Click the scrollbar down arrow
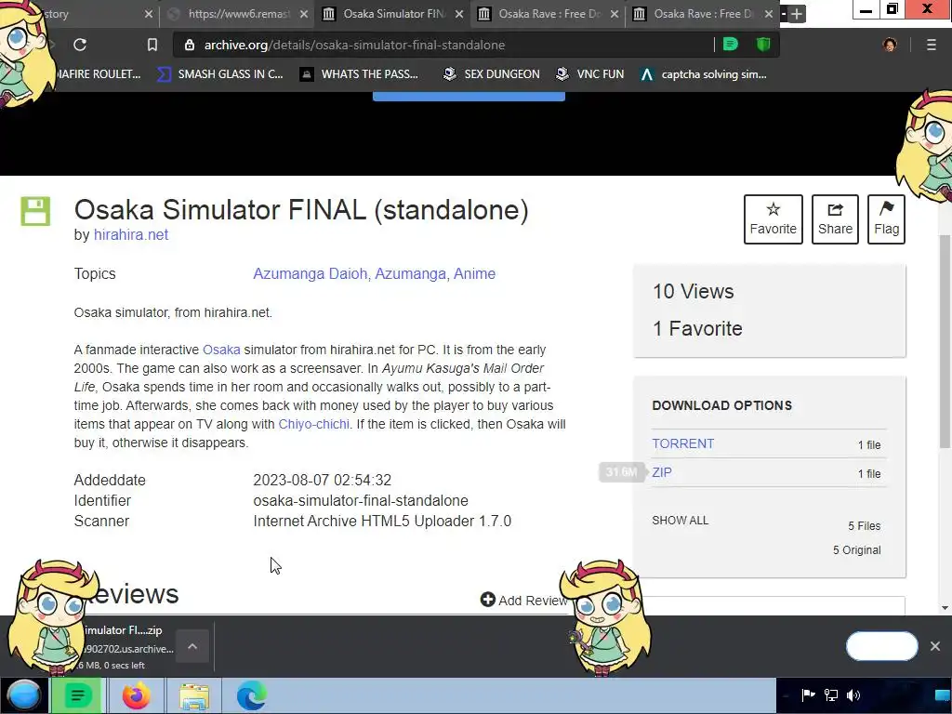The width and height of the screenshot is (952, 714). [x=945, y=608]
